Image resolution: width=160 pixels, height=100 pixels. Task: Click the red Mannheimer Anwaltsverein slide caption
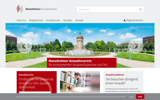82,63
